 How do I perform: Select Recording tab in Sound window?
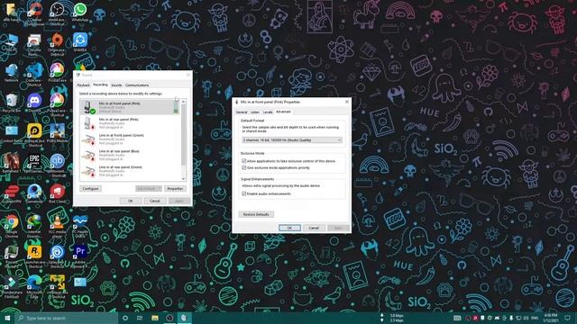pyautogui.click(x=100, y=85)
